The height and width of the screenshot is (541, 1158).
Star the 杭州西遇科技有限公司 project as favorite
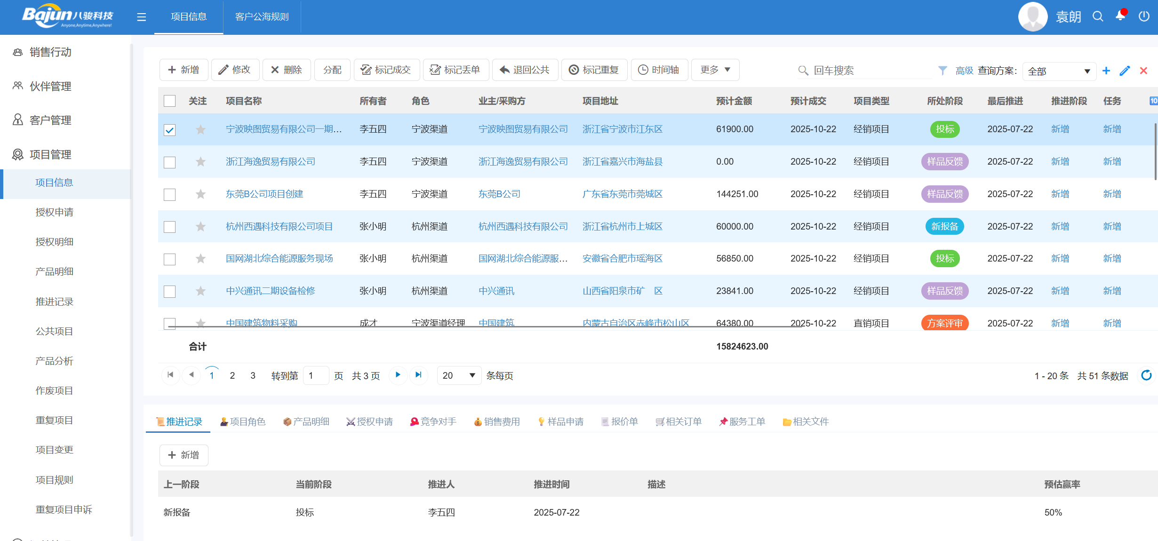(x=200, y=226)
